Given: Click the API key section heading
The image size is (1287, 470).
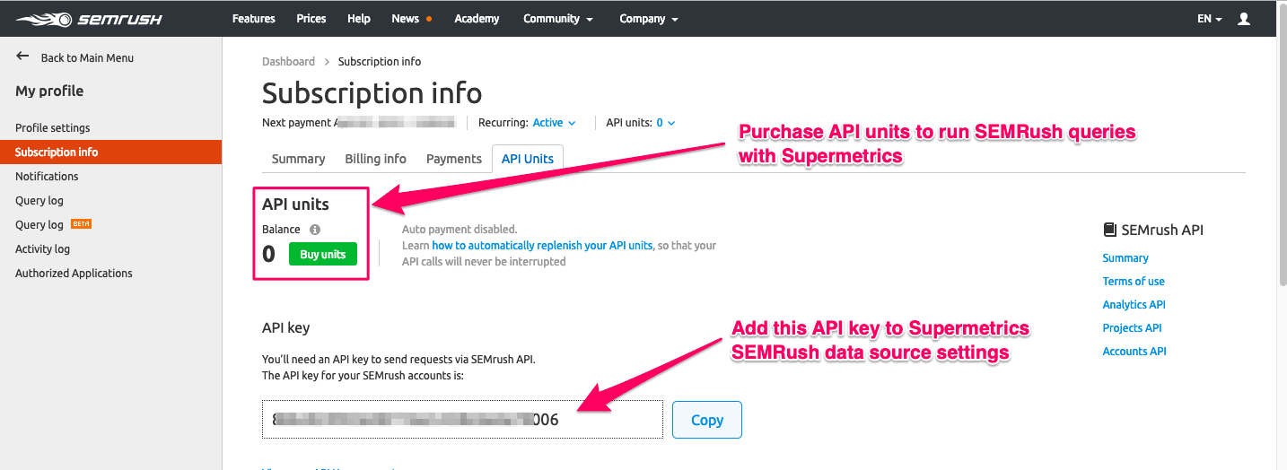Looking at the screenshot, I should (x=285, y=327).
